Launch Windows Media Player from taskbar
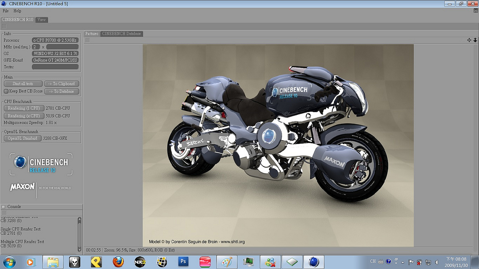This screenshot has height=269, width=479. click(x=30, y=262)
